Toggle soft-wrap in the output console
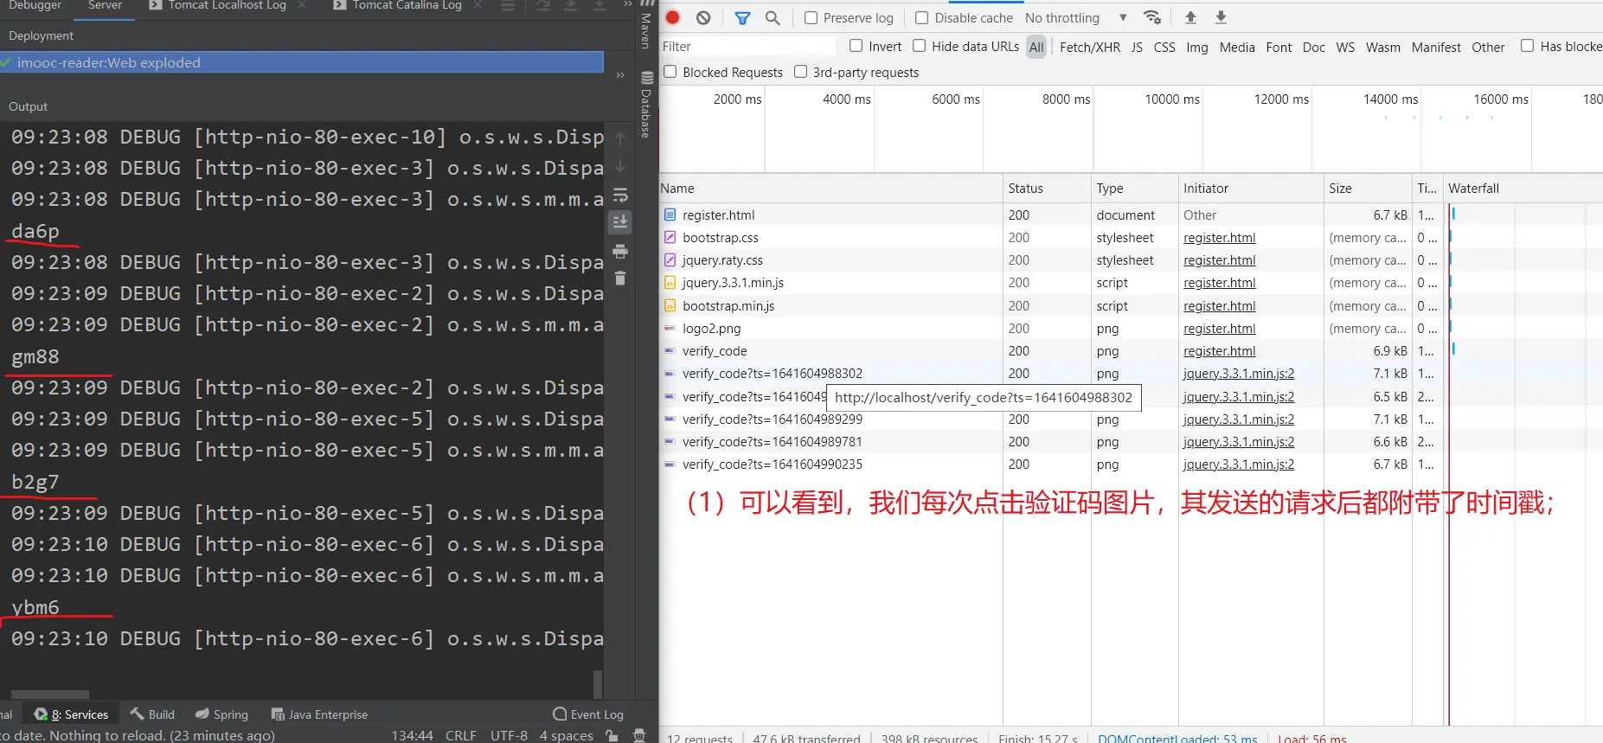 point(620,195)
